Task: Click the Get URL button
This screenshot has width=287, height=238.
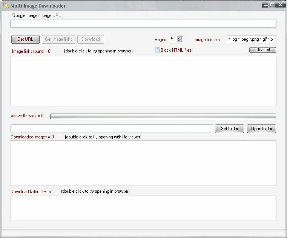Action: 25,39
